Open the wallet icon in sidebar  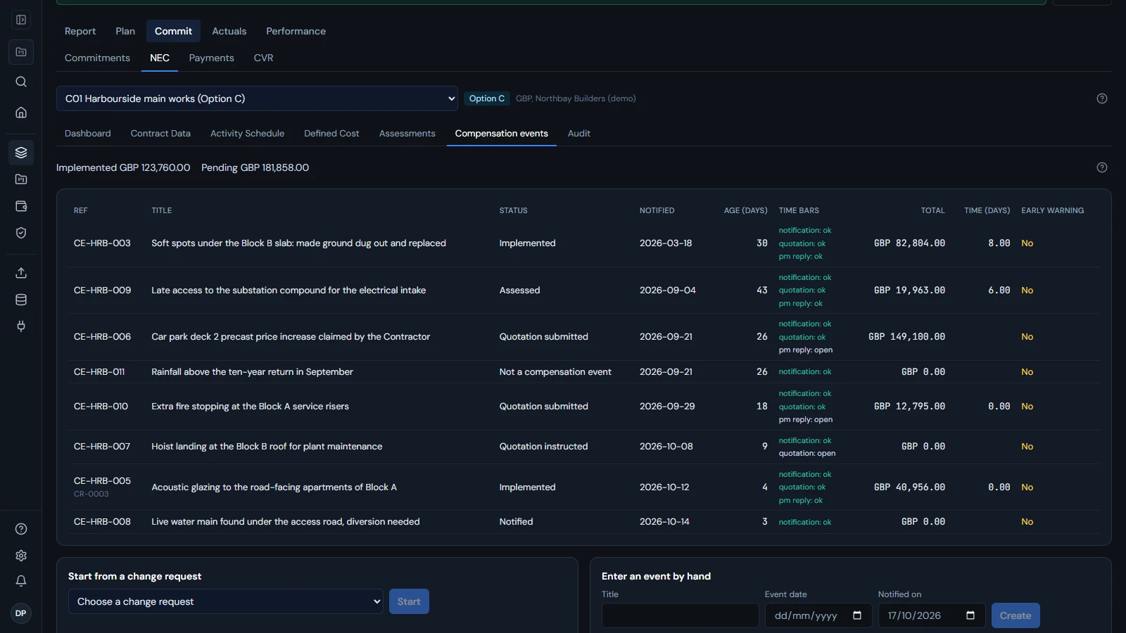pyautogui.click(x=21, y=206)
